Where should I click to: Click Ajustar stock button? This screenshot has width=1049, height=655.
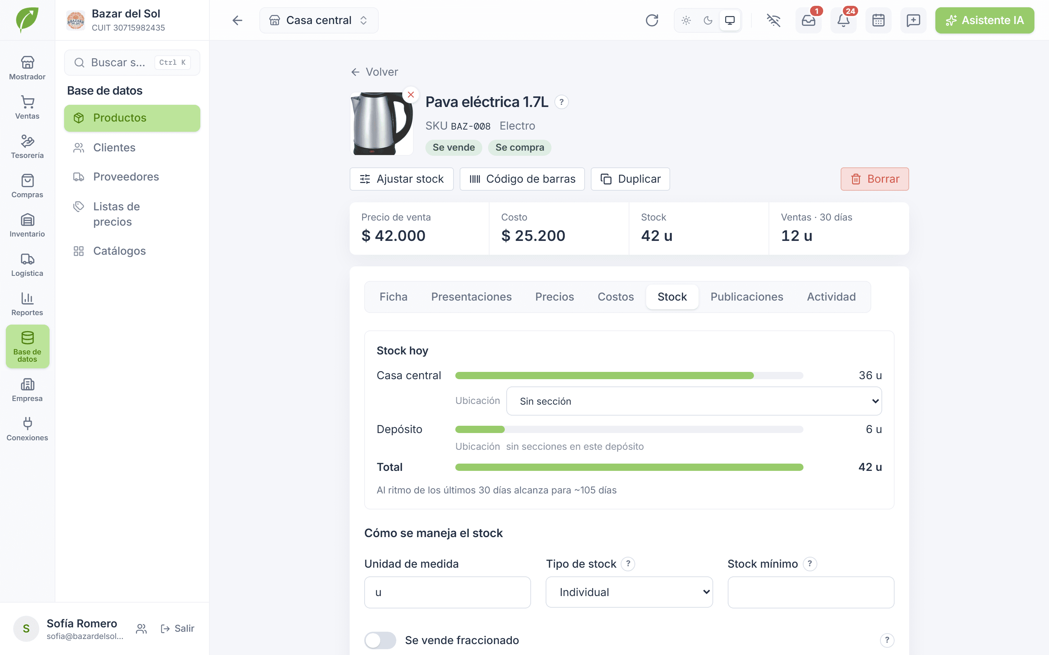(x=401, y=179)
